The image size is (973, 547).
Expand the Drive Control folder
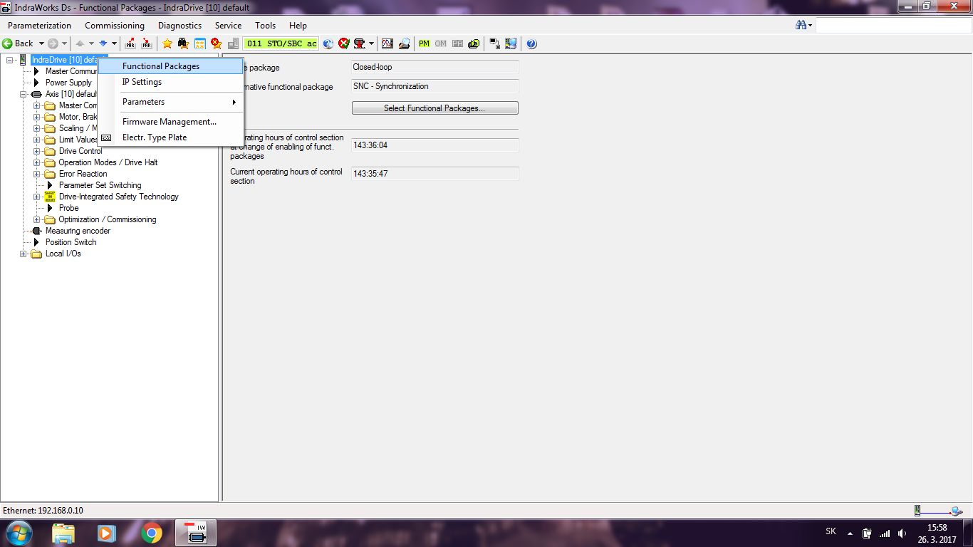(x=37, y=151)
